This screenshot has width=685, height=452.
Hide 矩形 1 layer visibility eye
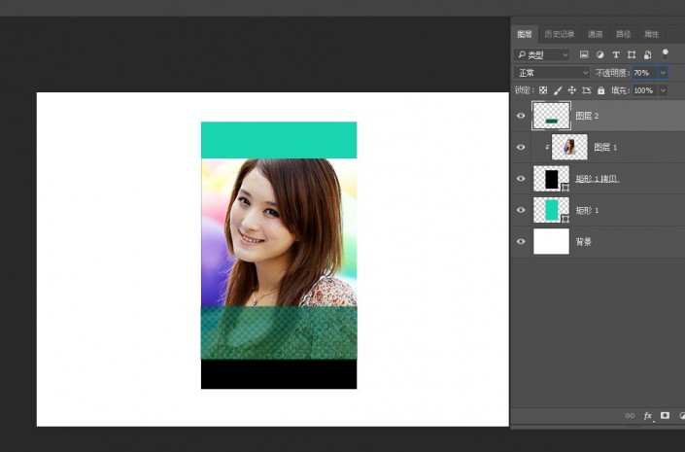pos(521,210)
